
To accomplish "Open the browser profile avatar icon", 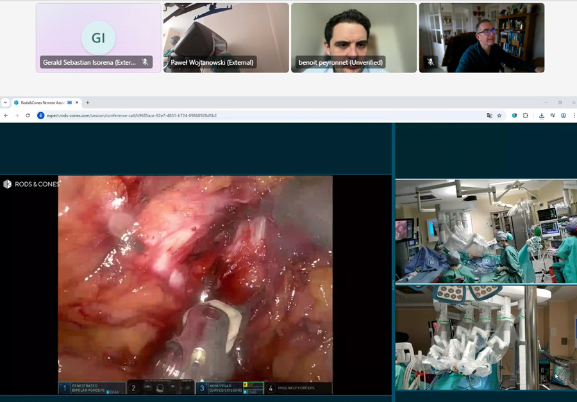I will tap(564, 115).
